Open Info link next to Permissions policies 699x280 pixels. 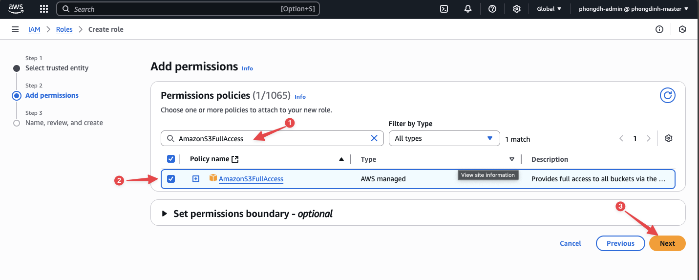tap(300, 97)
